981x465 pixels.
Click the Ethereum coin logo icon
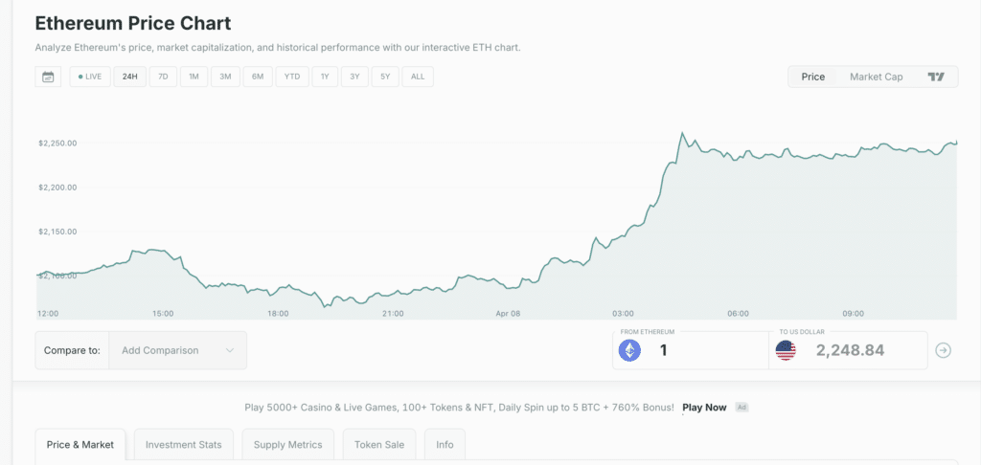point(629,351)
